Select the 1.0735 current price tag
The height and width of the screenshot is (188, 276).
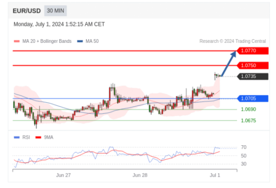click(253, 77)
